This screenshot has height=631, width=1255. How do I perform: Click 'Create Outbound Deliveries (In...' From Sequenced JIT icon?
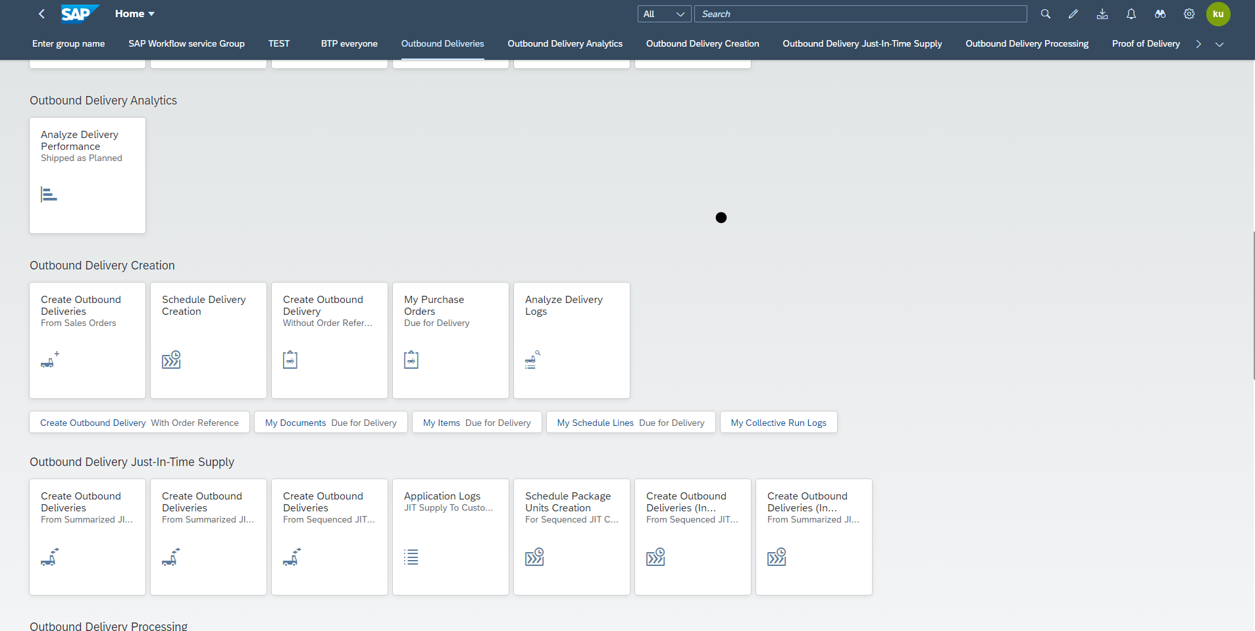(655, 557)
